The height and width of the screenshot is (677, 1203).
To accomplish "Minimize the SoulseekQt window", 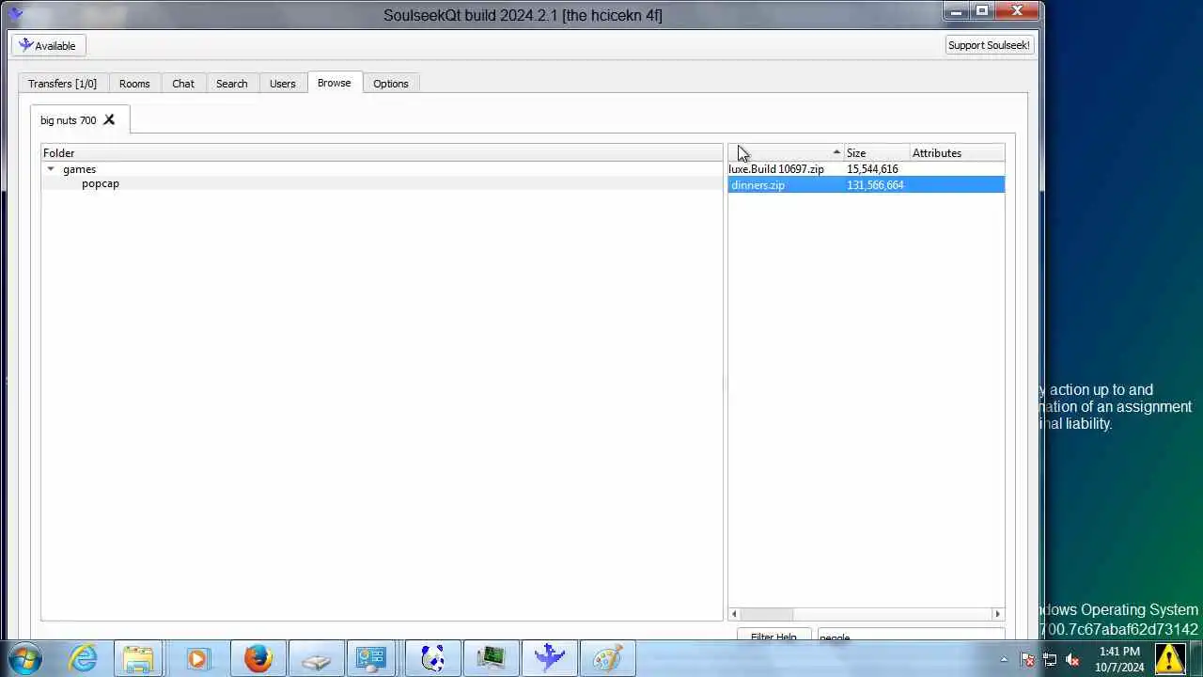I will (x=957, y=11).
